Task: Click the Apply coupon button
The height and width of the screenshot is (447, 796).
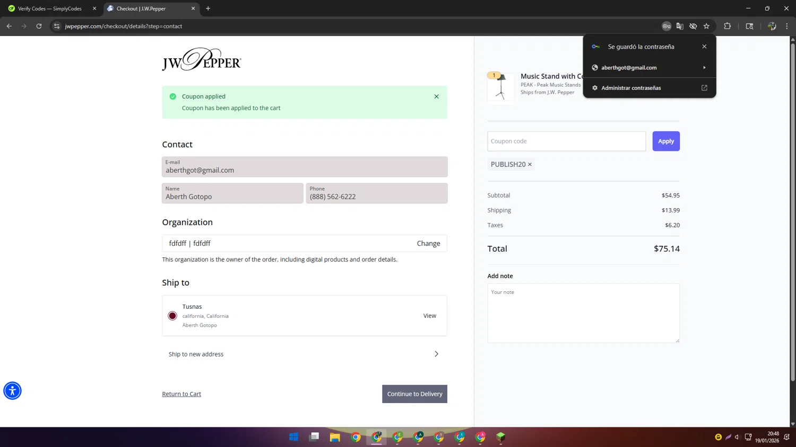Action: [x=666, y=141]
